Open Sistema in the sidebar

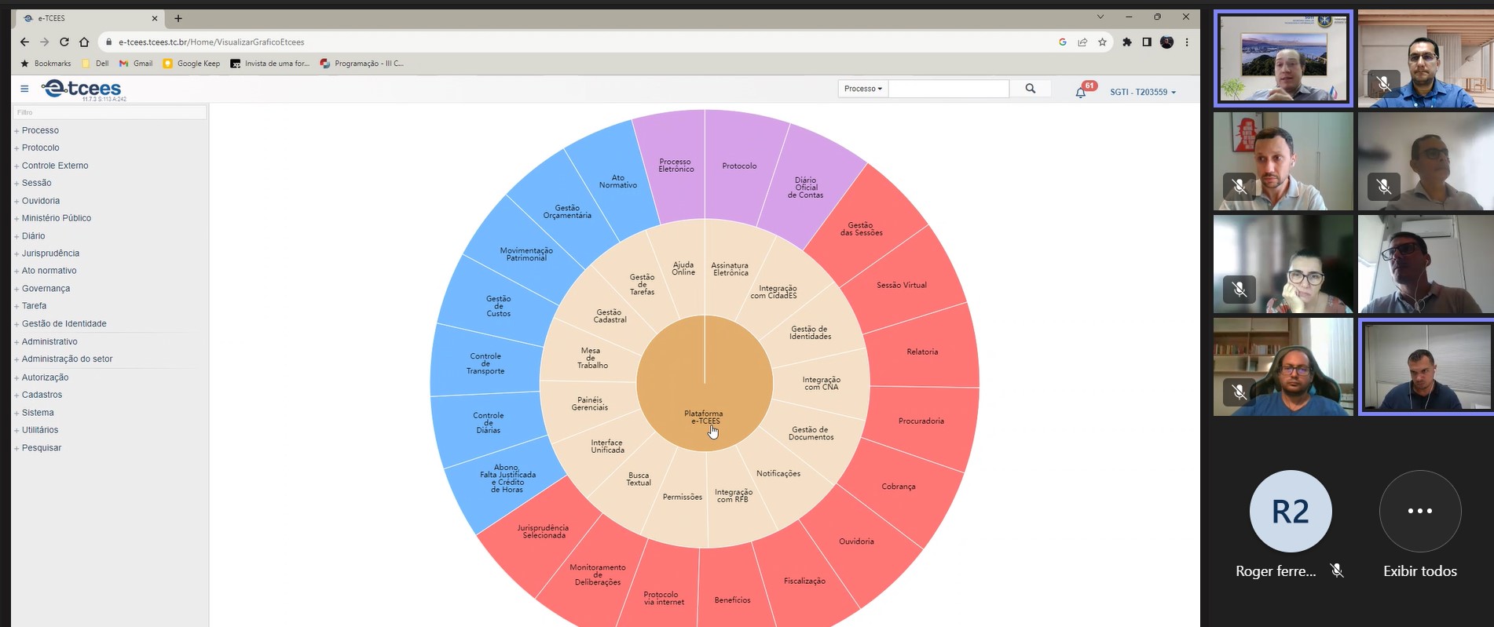point(38,413)
